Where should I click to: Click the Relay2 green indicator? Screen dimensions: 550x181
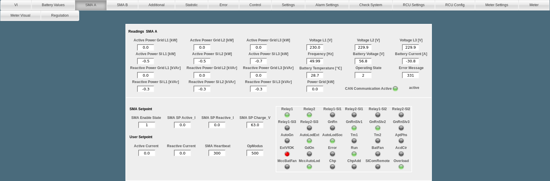309,115
